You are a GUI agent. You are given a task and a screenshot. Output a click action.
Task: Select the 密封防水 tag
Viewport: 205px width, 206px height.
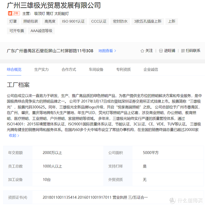(x=120, y=21)
